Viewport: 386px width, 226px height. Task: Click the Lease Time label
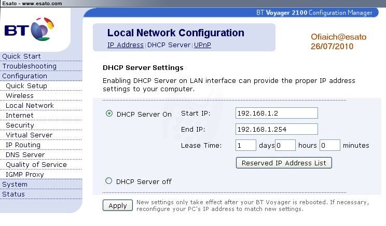[201, 145]
